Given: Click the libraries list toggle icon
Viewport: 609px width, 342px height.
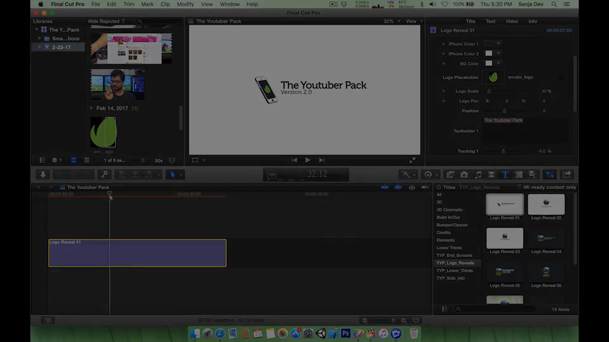Looking at the screenshot, I should click(42, 160).
